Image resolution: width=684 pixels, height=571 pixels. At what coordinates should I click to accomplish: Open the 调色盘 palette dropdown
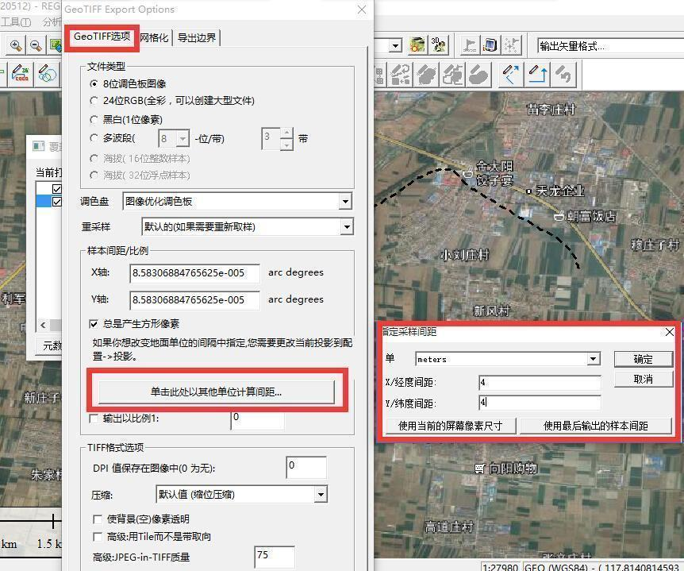(x=346, y=202)
